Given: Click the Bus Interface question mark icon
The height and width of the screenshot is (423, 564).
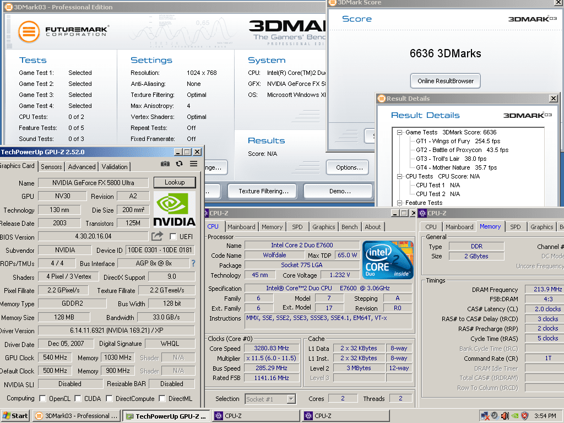Looking at the screenshot, I should click(x=193, y=263).
